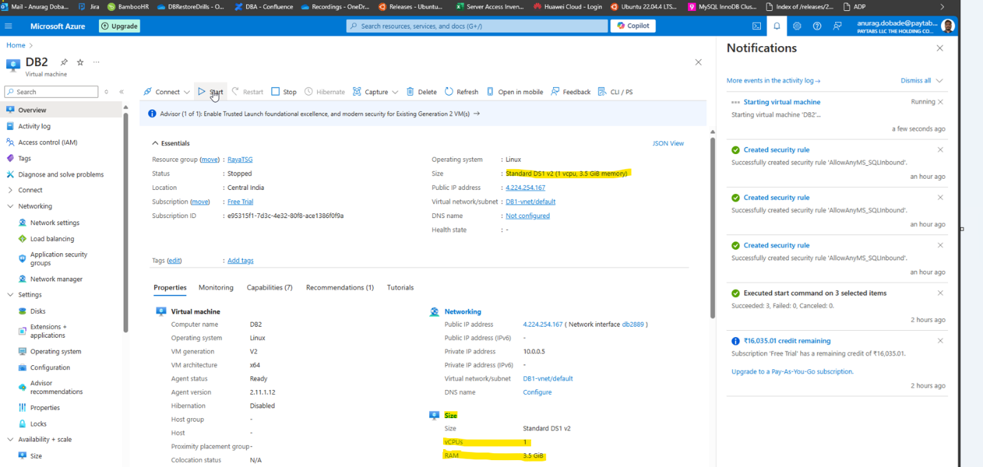Click More events in the activity log

(773, 80)
